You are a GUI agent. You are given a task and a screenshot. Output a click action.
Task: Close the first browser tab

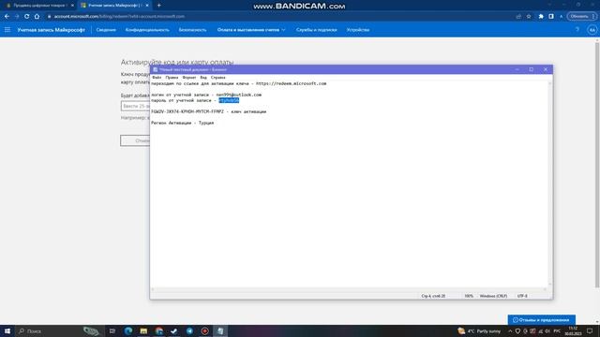(72, 6)
